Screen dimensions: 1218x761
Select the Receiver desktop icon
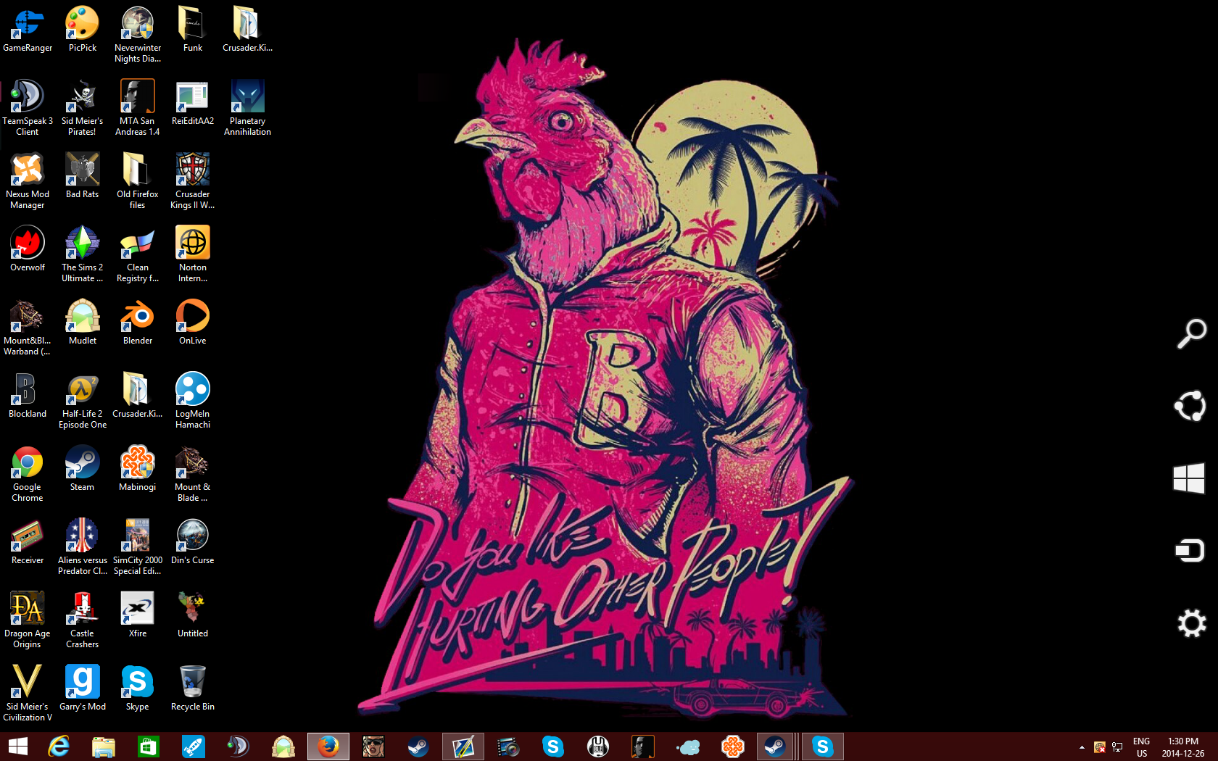coord(28,542)
